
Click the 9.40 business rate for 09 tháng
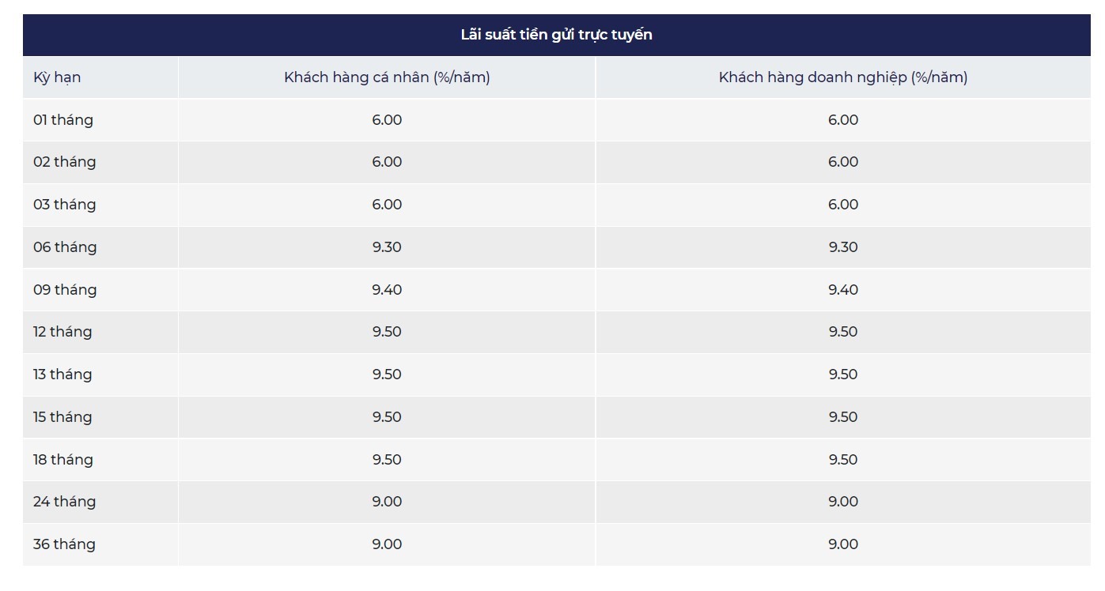[842, 290]
